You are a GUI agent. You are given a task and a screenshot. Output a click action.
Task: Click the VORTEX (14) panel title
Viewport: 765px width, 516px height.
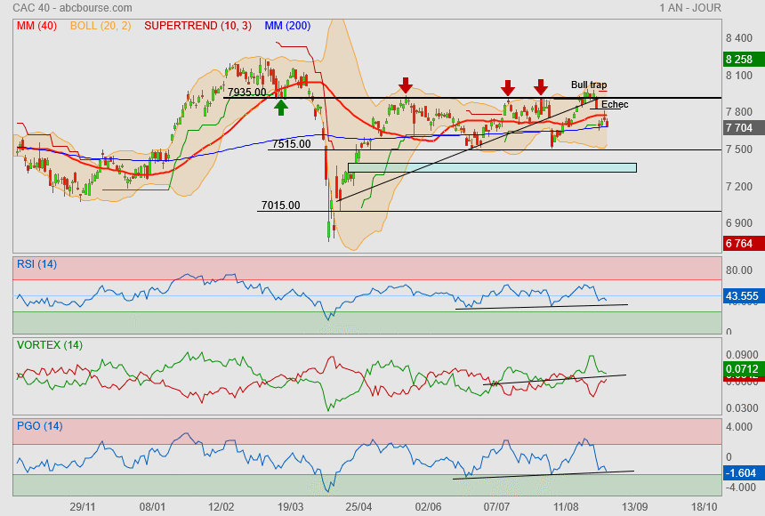pyautogui.click(x=49, y=344)
